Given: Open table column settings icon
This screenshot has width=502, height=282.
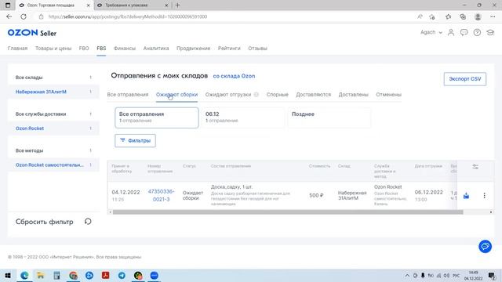Looking at the screenshot, I should pyautogui.click(x=475, y=167).
